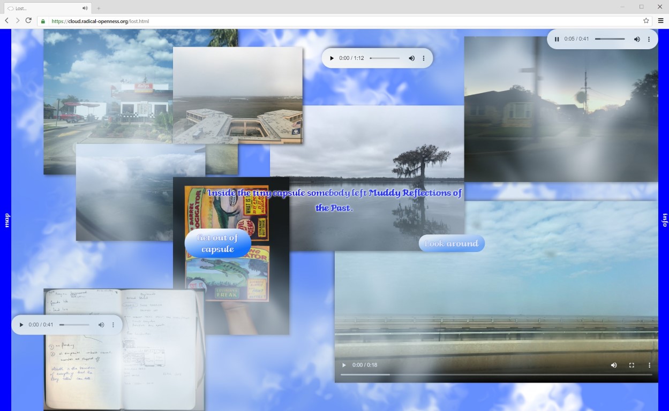Reload the page
Viewport: 669px width, 411px height.
pos(28,21)
